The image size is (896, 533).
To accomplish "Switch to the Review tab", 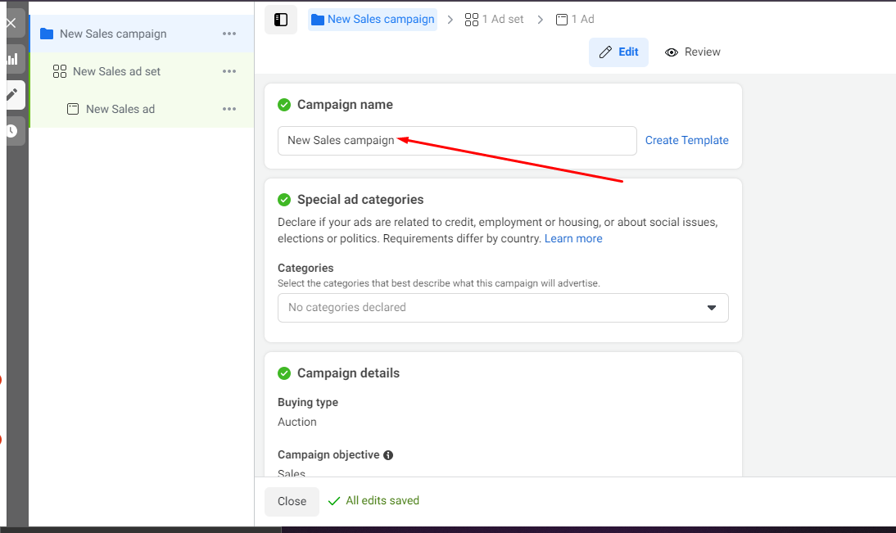I will click(x=693, y=52).
